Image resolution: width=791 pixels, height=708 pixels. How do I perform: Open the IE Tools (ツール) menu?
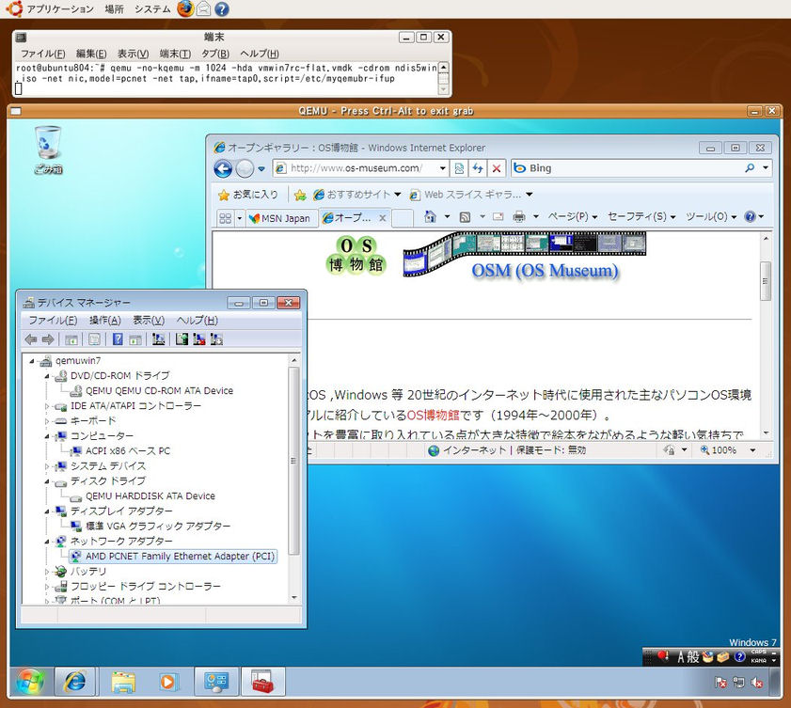711,217
